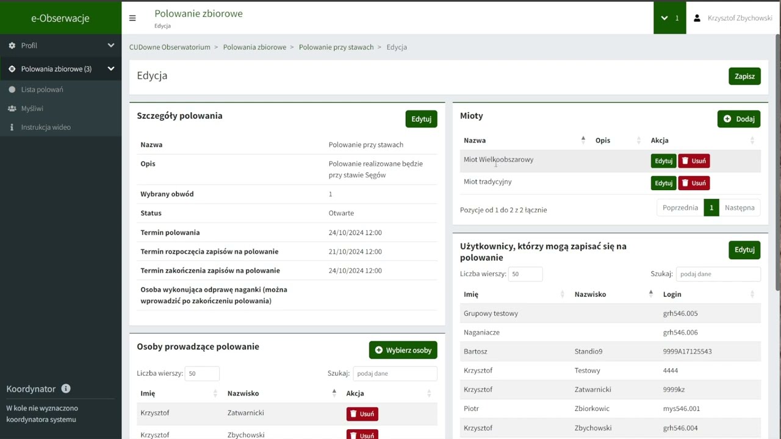Save the edit with Zapisz

(x=744, y=76)
